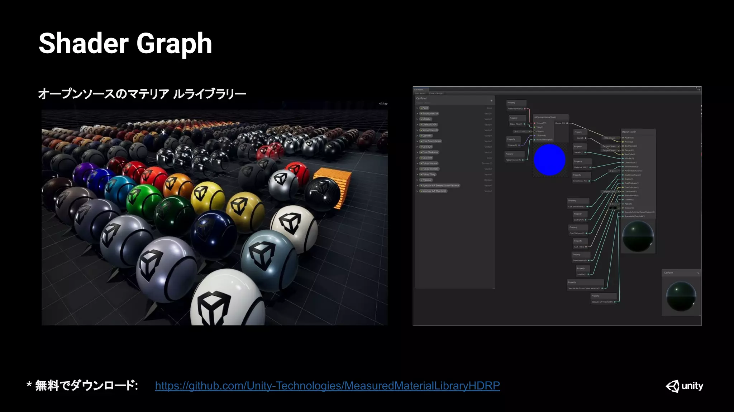Click the Unity logo in the slide corner
Image resolution: width=734 pixels, height=412 pixels.
pos(685,386)
